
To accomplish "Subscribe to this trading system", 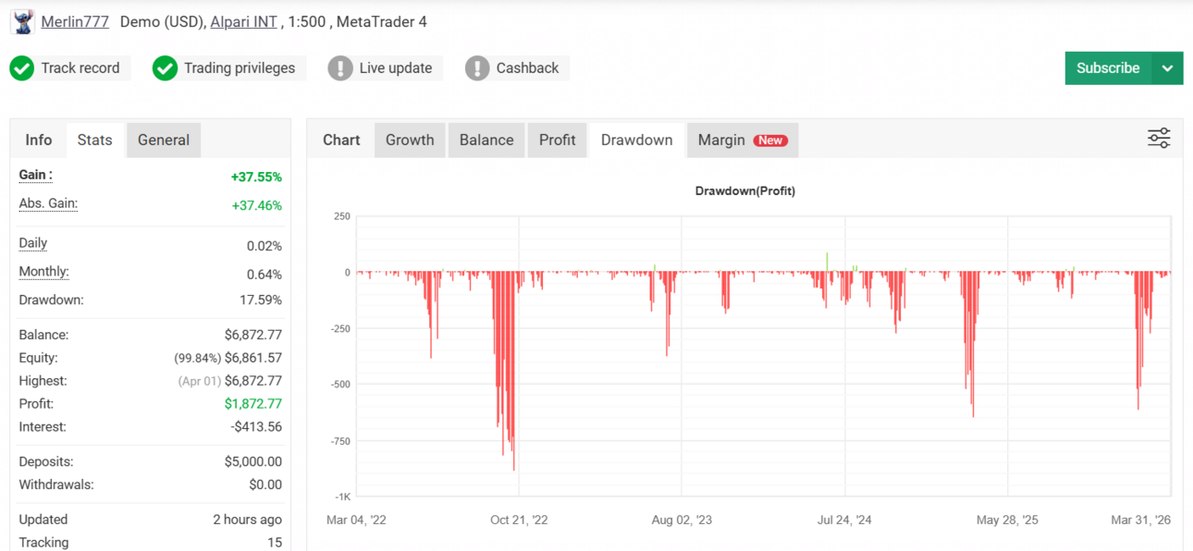I will (1108, 68).
